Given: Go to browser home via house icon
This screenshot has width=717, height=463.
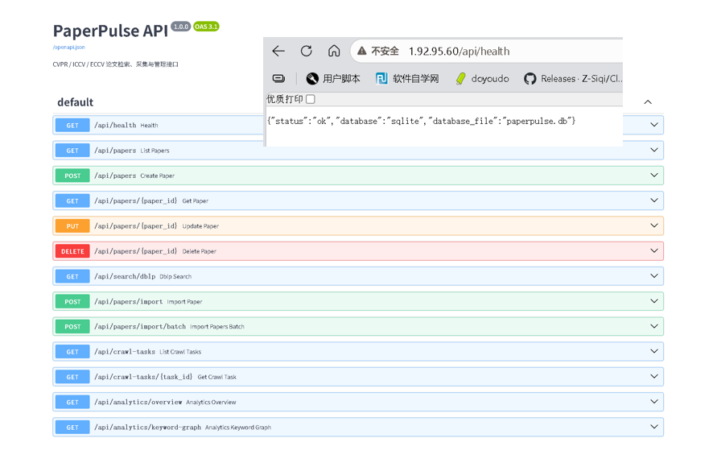Looking at the screenshot, I should (334, 51).
